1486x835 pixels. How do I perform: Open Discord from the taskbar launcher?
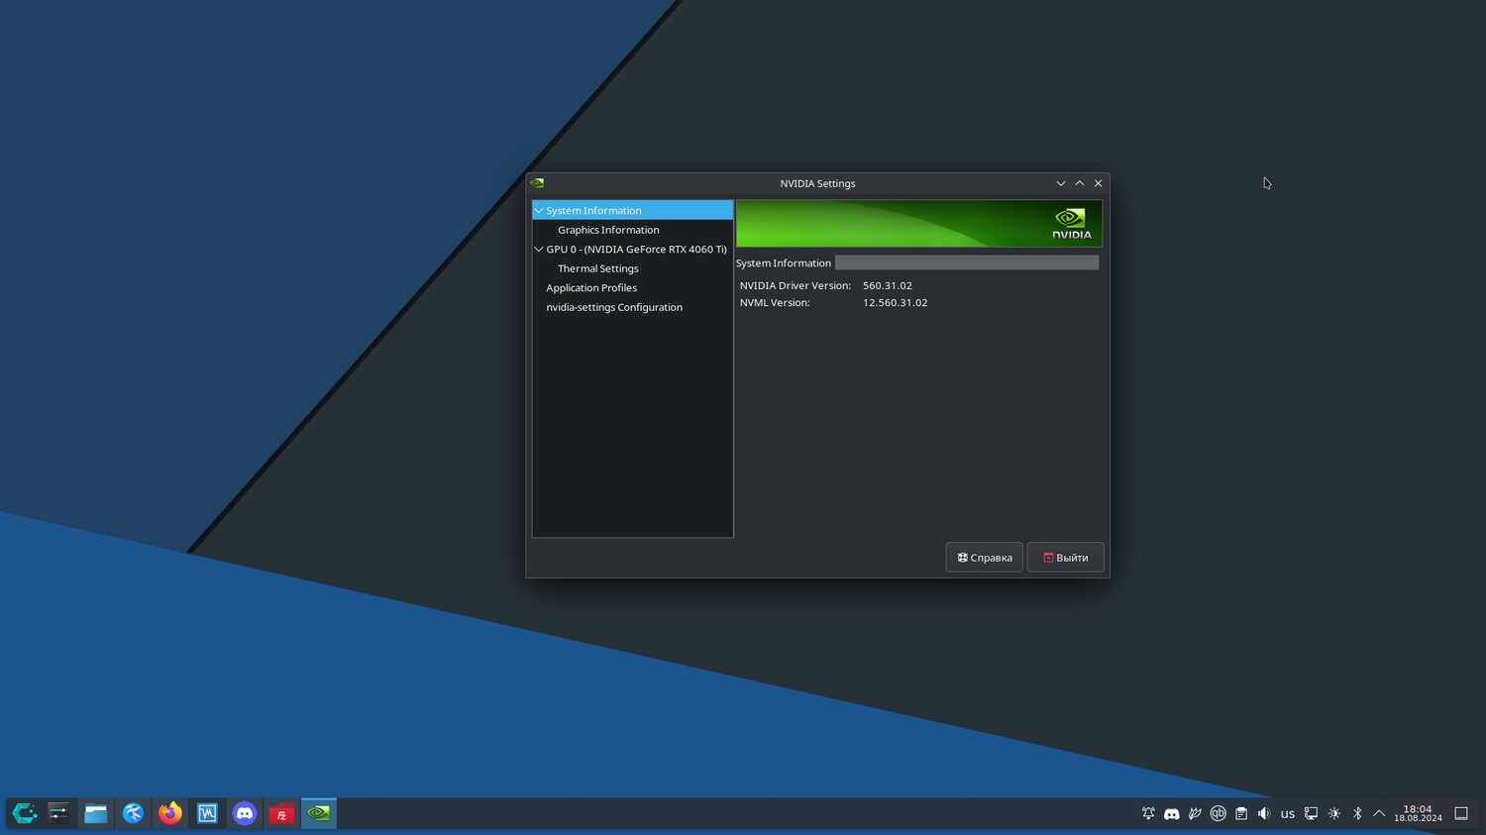(x=245, y=813)
